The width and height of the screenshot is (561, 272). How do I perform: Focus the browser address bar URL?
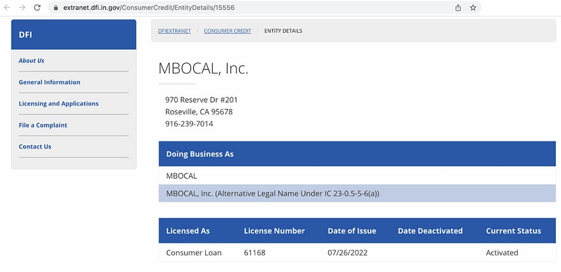(149, 7)
